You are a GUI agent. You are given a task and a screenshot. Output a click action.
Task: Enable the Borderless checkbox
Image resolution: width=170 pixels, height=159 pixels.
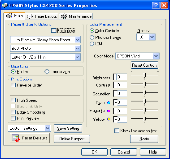point(54,31)
